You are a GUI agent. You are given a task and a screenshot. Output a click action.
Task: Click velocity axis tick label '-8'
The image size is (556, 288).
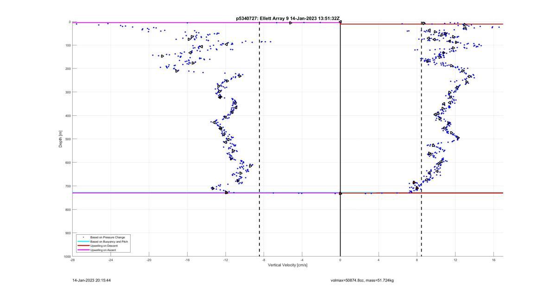pos(264,260)
